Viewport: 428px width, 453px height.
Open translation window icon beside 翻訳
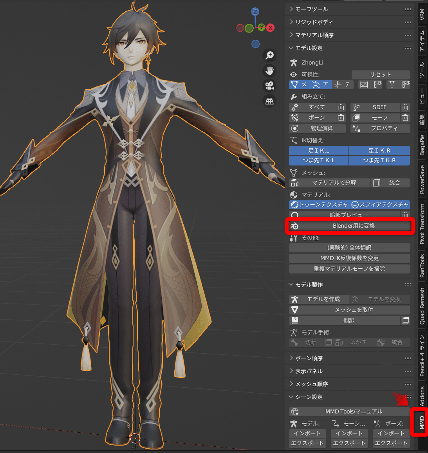(405, 320)
